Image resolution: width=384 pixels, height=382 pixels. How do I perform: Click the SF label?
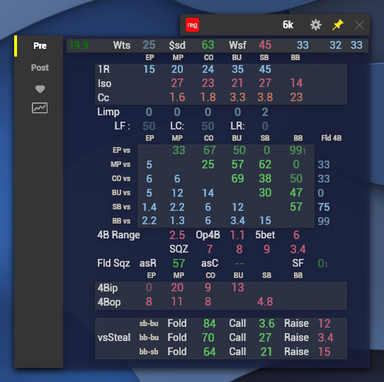pos(298,263)
